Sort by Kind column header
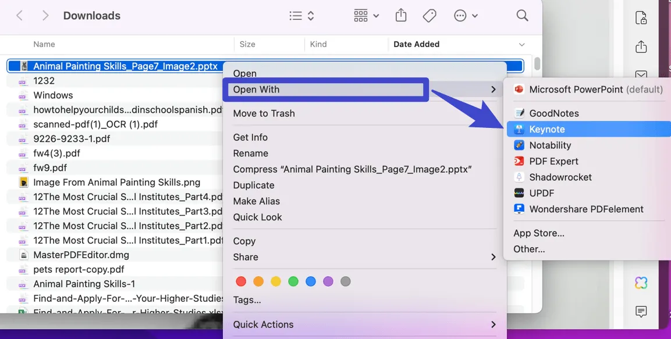This screenshot has height=339, width=671. tap(318, 44)
